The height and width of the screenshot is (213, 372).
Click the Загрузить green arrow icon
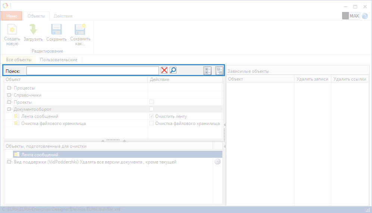point(33,29)
